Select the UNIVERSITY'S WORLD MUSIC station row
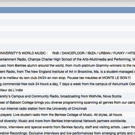Viewport: 135px width, 135px height. click(67, 53)
